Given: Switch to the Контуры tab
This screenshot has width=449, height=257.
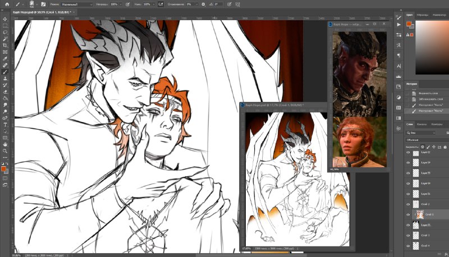Looking at the screenshot, I should tap(437, 124).
